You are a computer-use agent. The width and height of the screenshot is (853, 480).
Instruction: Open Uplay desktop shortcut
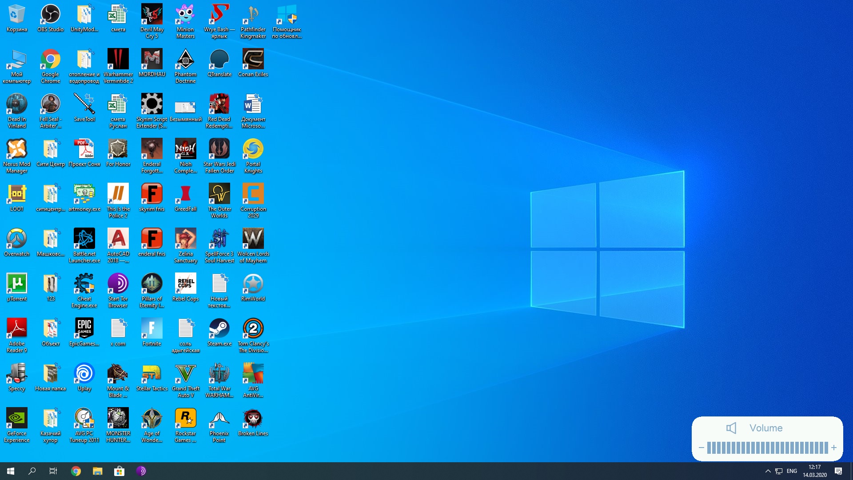(84, 377)
